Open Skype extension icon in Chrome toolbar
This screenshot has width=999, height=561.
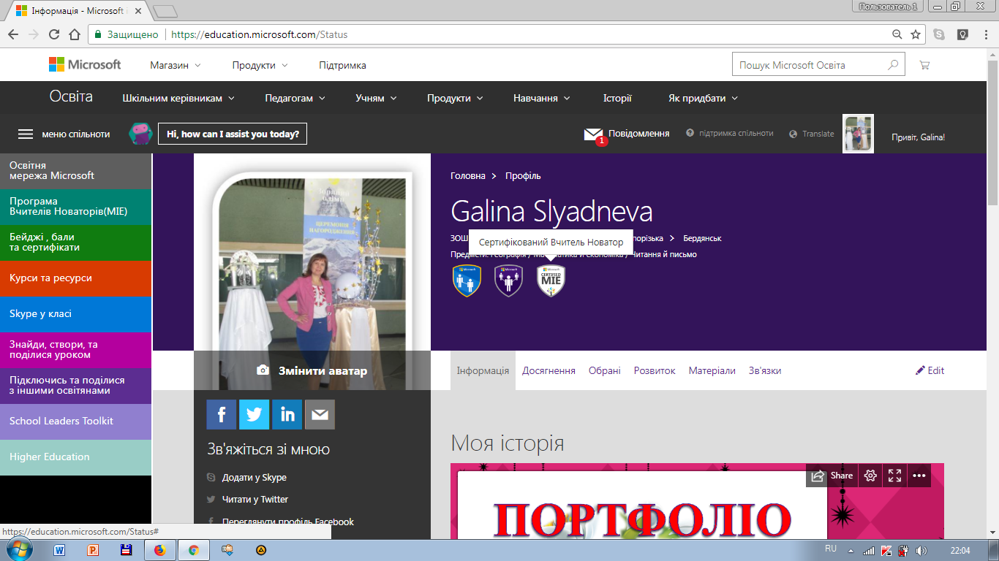[x=939, y=34]
